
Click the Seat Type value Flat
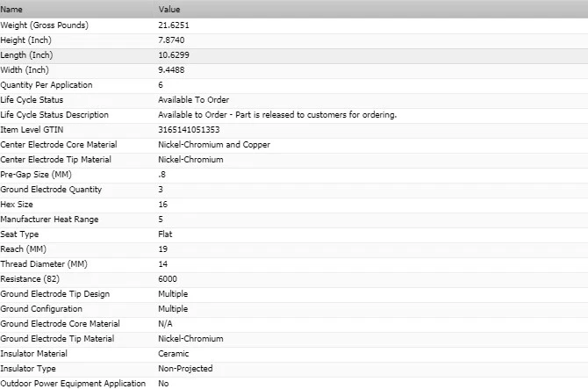[x=165, y=234]
